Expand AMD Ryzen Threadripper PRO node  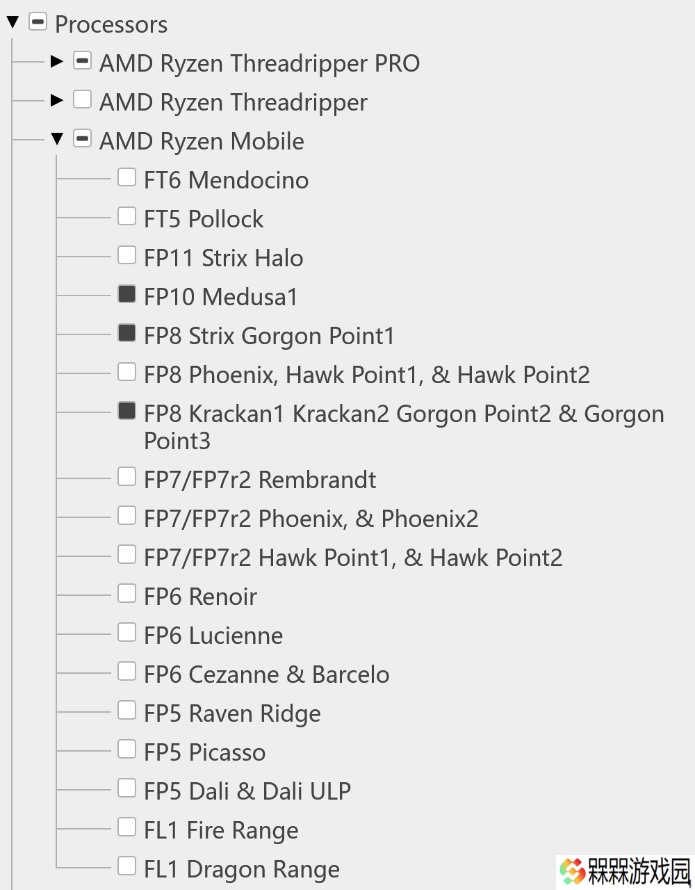[x=57, y=62]
